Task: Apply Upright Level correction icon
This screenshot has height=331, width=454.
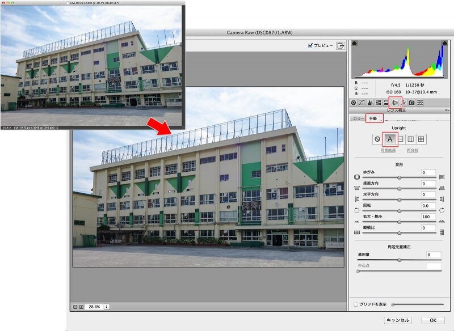Action: [401, 139]
